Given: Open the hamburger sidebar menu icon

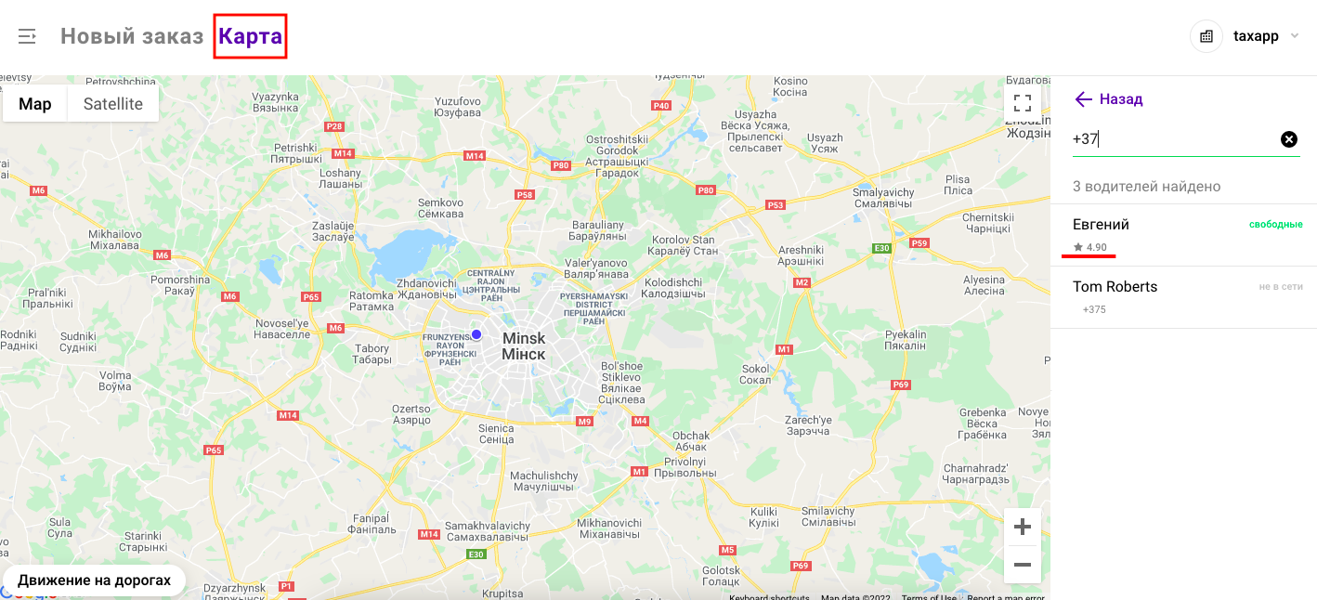Looking at the screenshot, I should pos(27,36).
